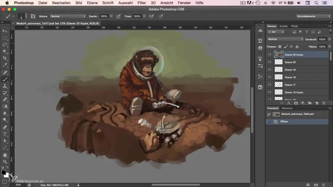Select the Crop tool

coord(5,58)
